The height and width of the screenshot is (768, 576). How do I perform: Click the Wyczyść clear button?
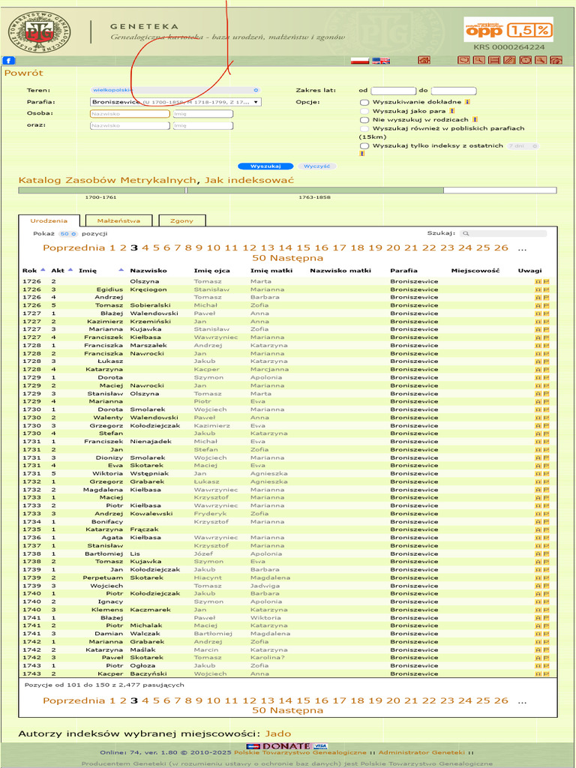(317, 166)
